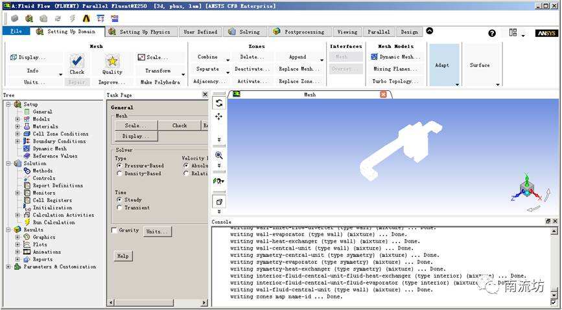Switch to User Defined tab
562x310 pixels.
[200, 32]
